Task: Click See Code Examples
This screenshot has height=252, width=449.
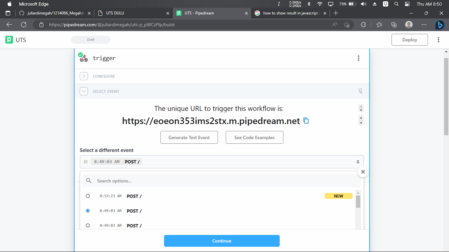Action: (254, 137)
